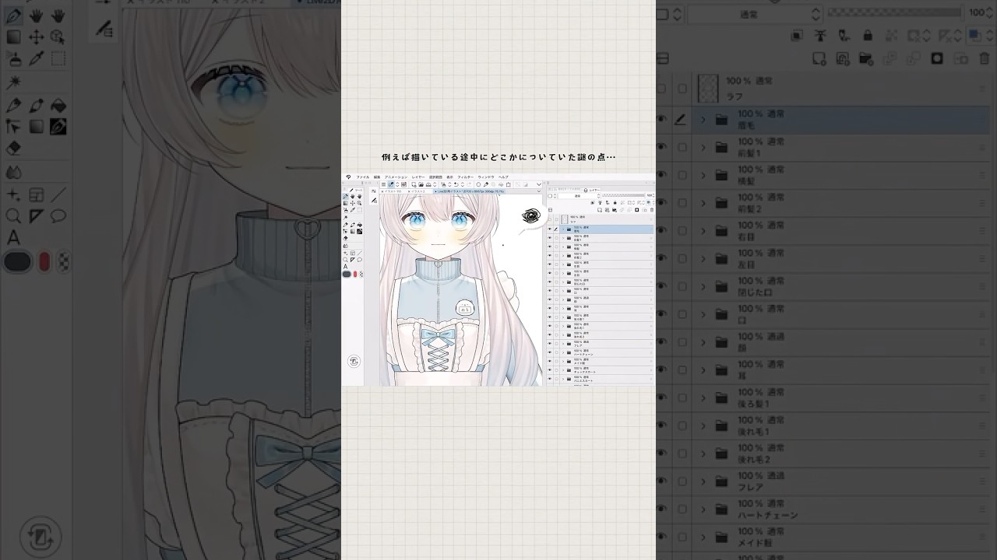Tick the edit checkbox of ラフ layer in enlarged panel

coord(682,88)
